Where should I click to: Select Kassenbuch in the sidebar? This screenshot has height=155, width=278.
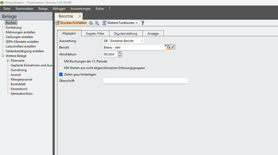(x=19, y=89)
